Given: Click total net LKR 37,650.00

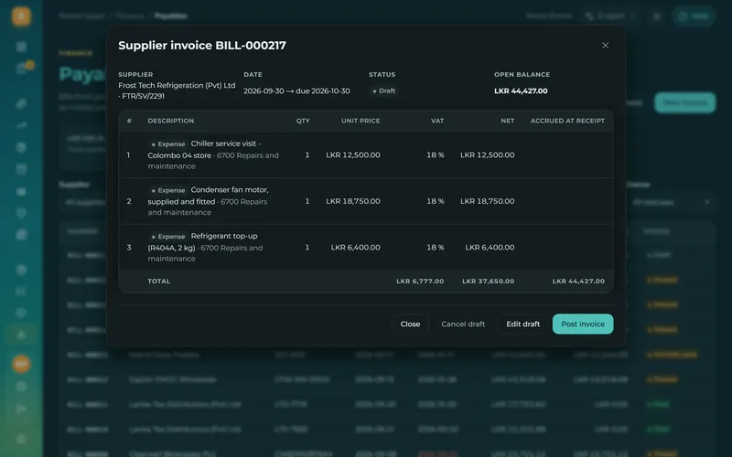Looking at the screenshot, I should 489,282.
